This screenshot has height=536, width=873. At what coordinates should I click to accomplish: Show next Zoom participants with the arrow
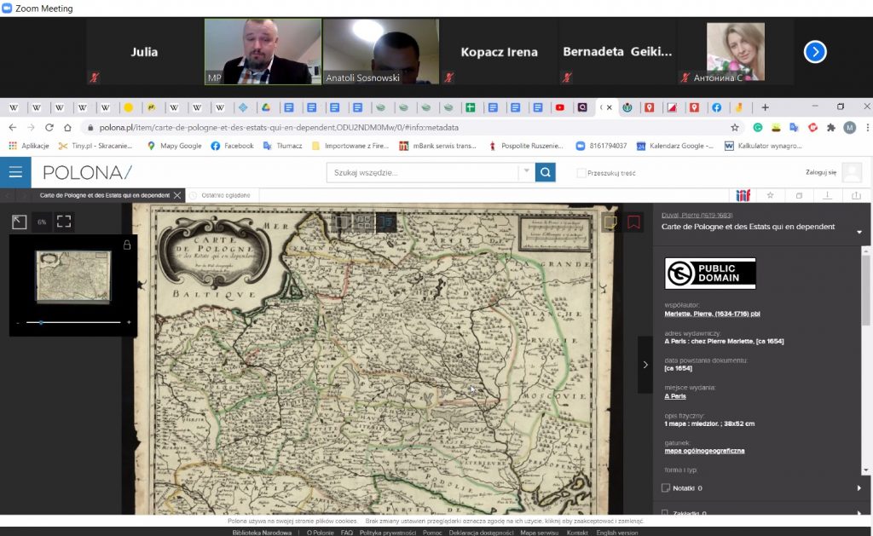pyautogui.click(x=815, y=52)
